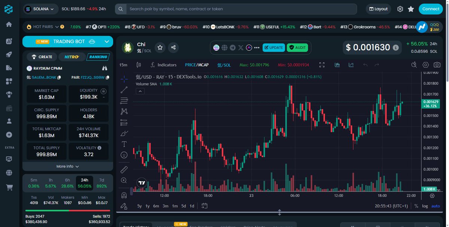Open price info icon next to $0.001630
The width and height of the screenshot is (449, 227).
tap(395, 48)
